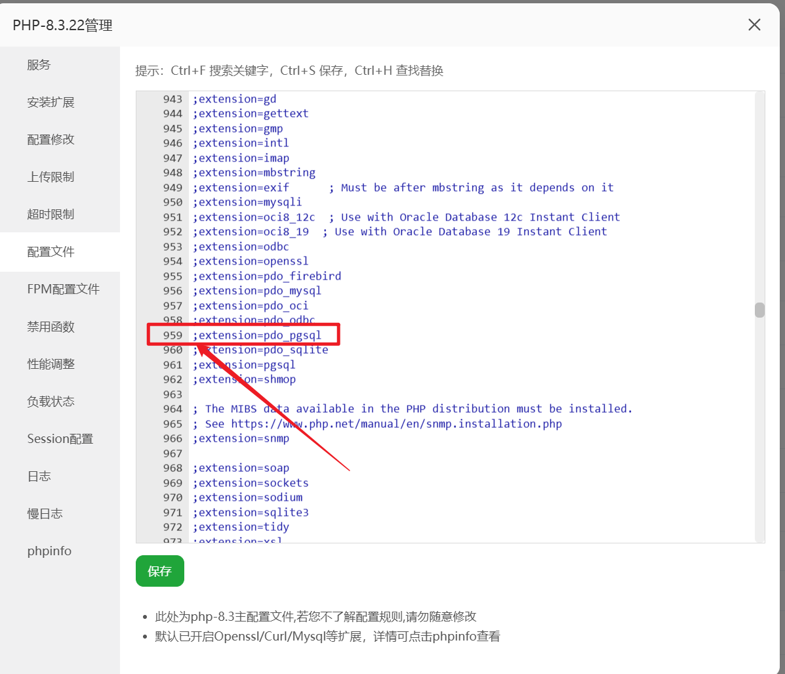Click line number 959 in the gutter

pos(172,335)
